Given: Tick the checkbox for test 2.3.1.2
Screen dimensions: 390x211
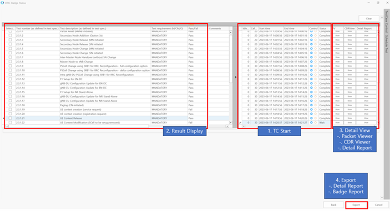Looking at the screenshot, I should [x=10, y=35].
